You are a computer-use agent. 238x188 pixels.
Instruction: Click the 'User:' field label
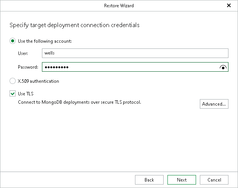tap(23, 53)
